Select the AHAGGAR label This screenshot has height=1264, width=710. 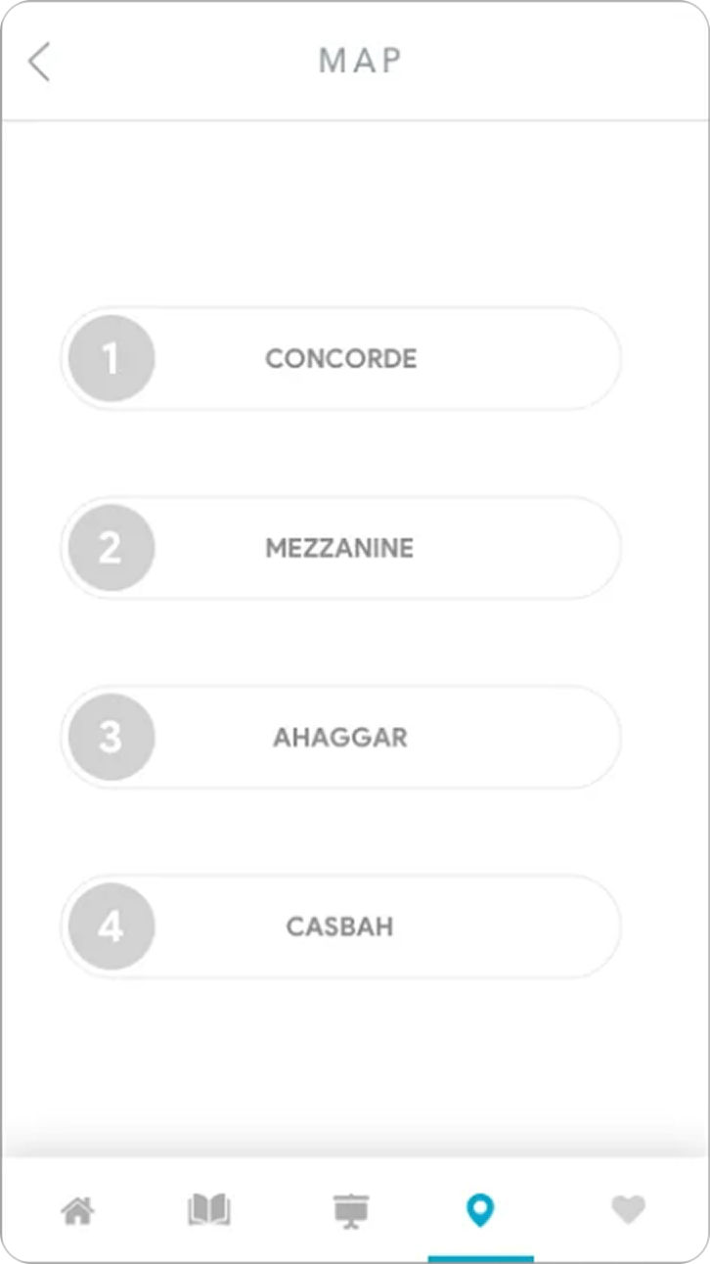click(339, 737)
